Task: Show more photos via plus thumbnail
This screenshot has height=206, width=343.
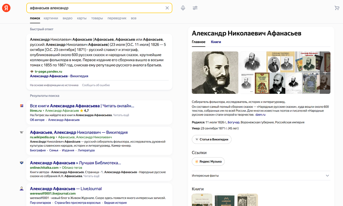Action: click(x=325, y=73)
